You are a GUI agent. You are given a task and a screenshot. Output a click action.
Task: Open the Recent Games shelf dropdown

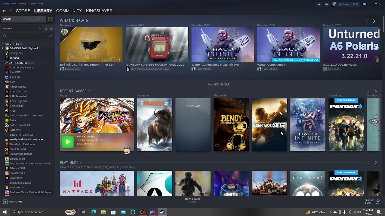click(x=89, y=91)
